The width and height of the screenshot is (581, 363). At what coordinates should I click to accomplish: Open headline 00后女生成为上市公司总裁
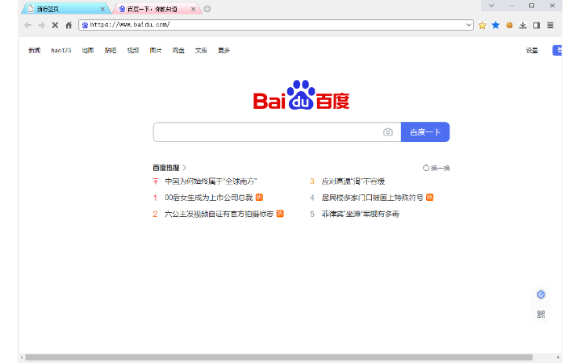click(x=209, y=198)
